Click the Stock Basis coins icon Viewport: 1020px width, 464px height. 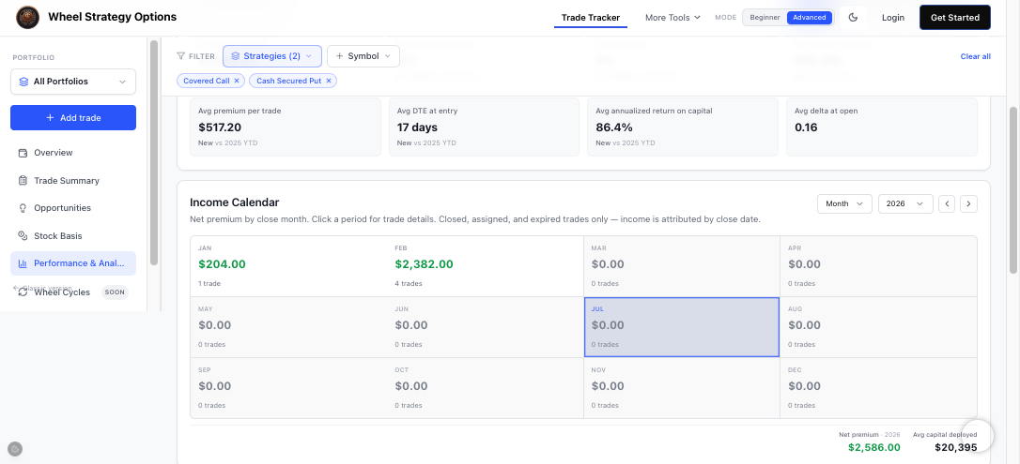[23, 235]
